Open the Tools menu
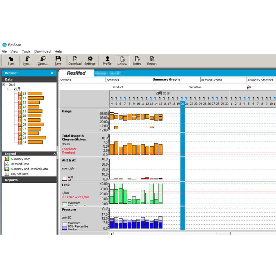This screenshot has width=276, height=276. tap(26, 51)
